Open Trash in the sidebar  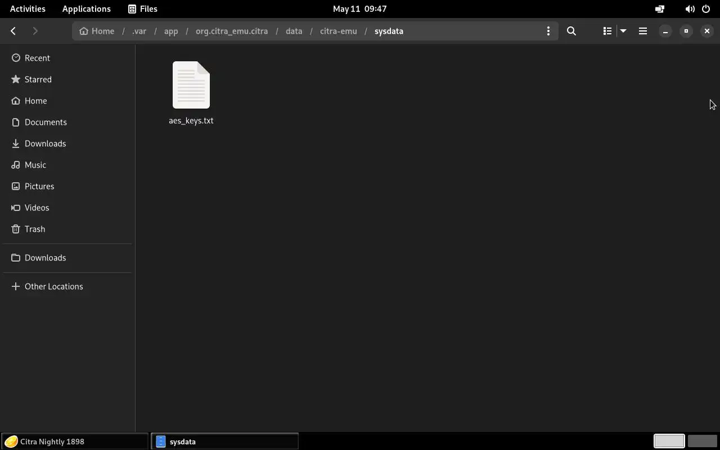pos(67,229)
